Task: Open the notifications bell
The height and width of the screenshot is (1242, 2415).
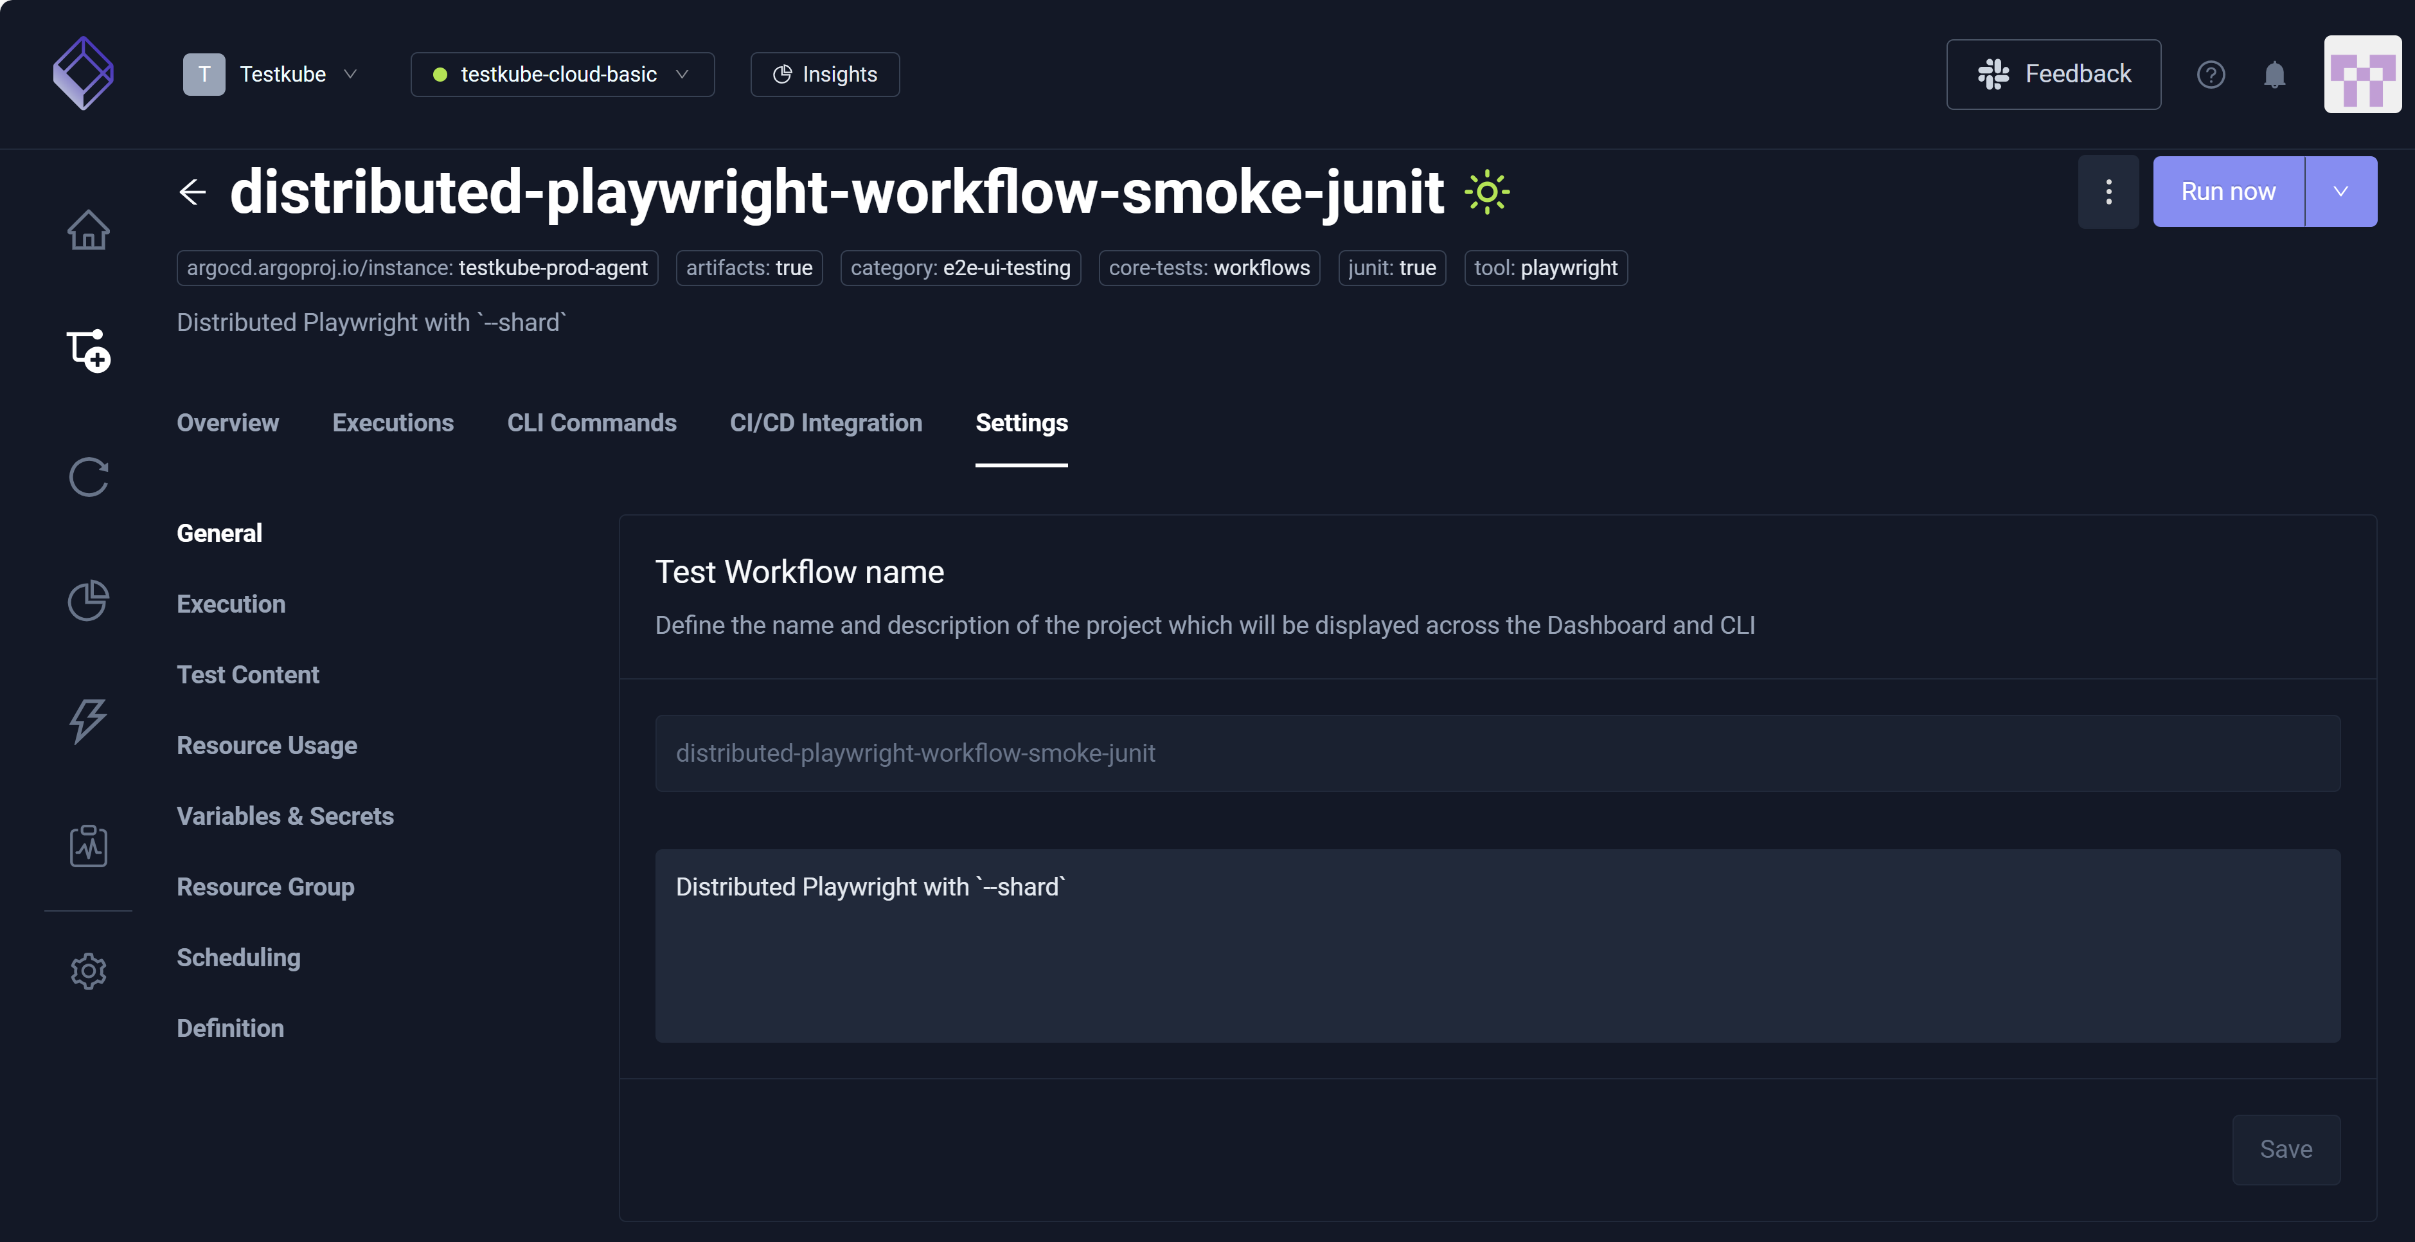Action: pos(2274,74)
